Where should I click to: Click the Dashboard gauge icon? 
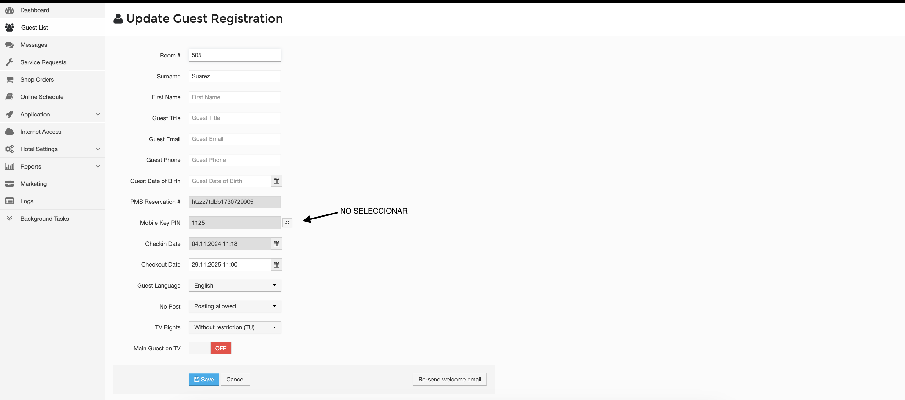pyautogui.click(x=9, y=10)
